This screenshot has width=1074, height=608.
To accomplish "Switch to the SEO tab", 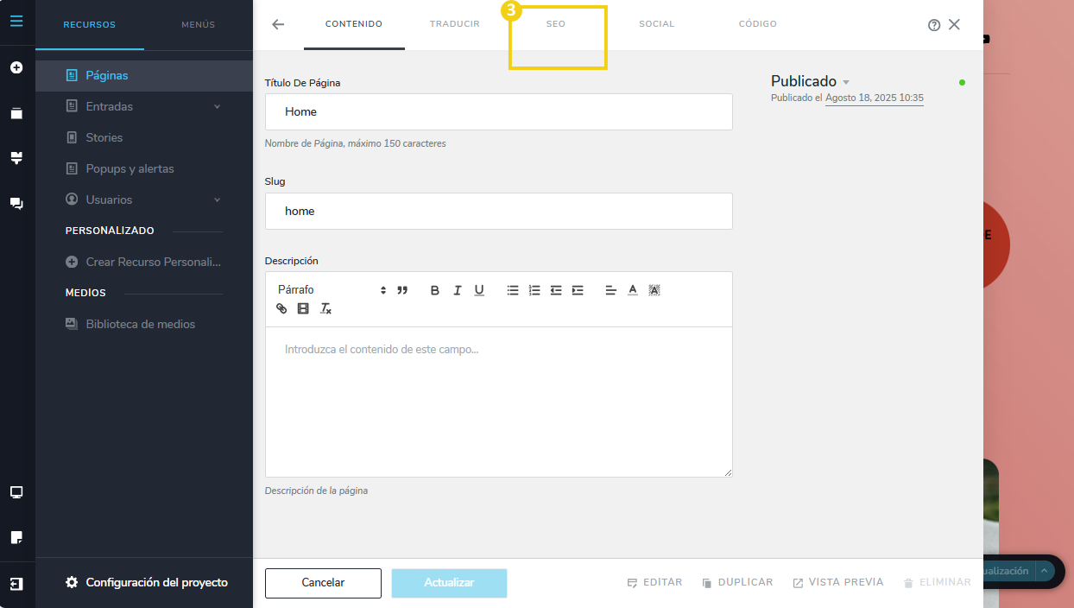I will pos(556,24).
